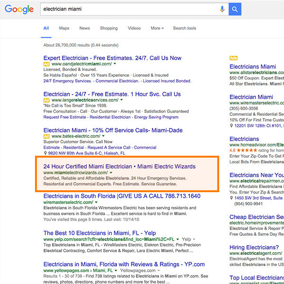
Task: Switch to the News tab
Action: click(x=85, y=28)
